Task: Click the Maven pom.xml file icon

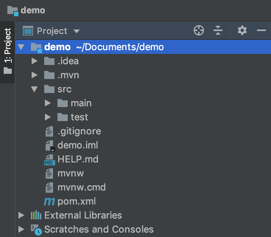Action: pyautogui.click(x=49, y=202)
